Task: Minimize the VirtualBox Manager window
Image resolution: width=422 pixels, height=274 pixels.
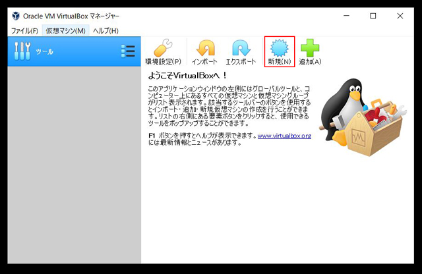Action: [347, 16]
